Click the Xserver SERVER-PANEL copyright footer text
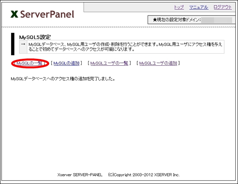This screenshot has width=238, height=184. click(x=119, y=175)
